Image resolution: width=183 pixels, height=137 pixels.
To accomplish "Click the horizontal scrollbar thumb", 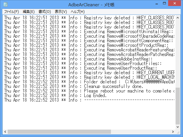I will 59,132.
